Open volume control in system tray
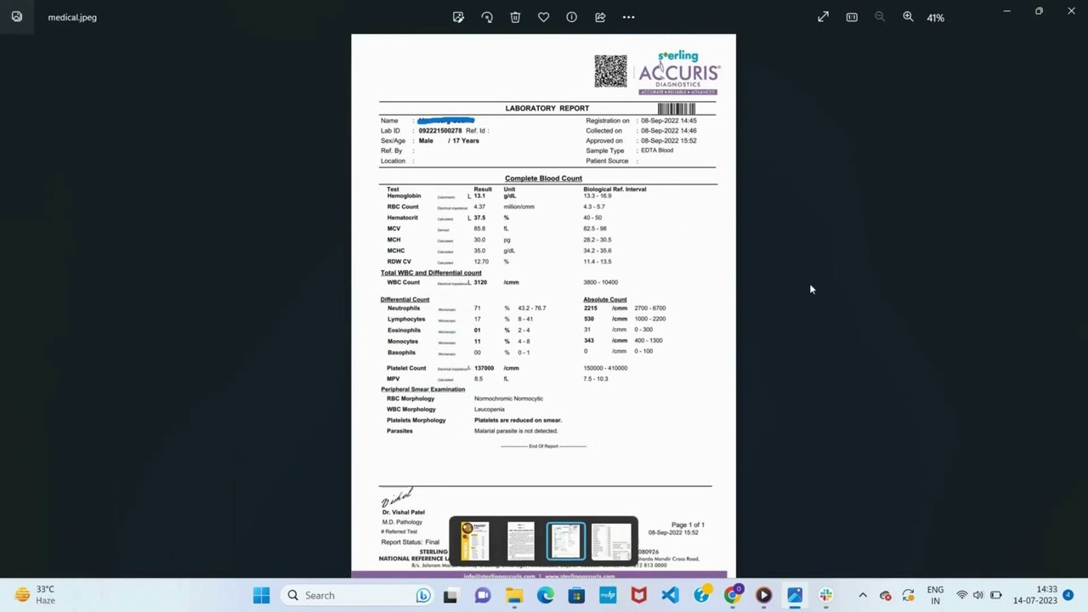Image resolution: width=1088 pixels, height=612 pixels. coord(978,595)
